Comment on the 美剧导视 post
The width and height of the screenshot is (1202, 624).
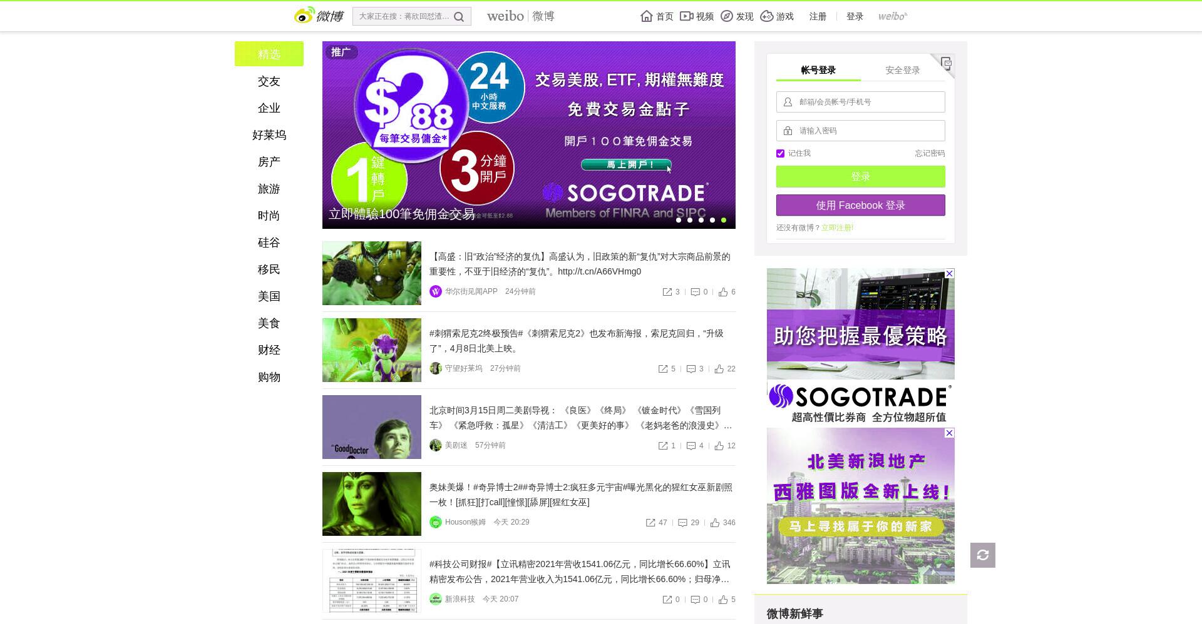(691, 446)
